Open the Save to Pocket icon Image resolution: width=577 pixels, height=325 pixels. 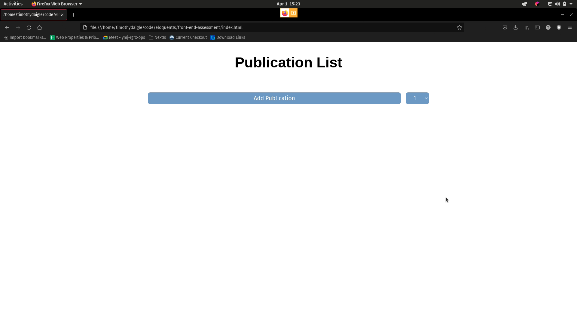tap(505, 27)
